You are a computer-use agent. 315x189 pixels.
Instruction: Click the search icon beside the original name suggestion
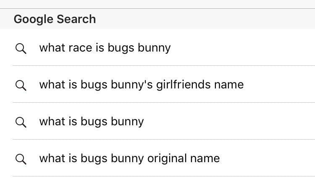tap(21, 159)
